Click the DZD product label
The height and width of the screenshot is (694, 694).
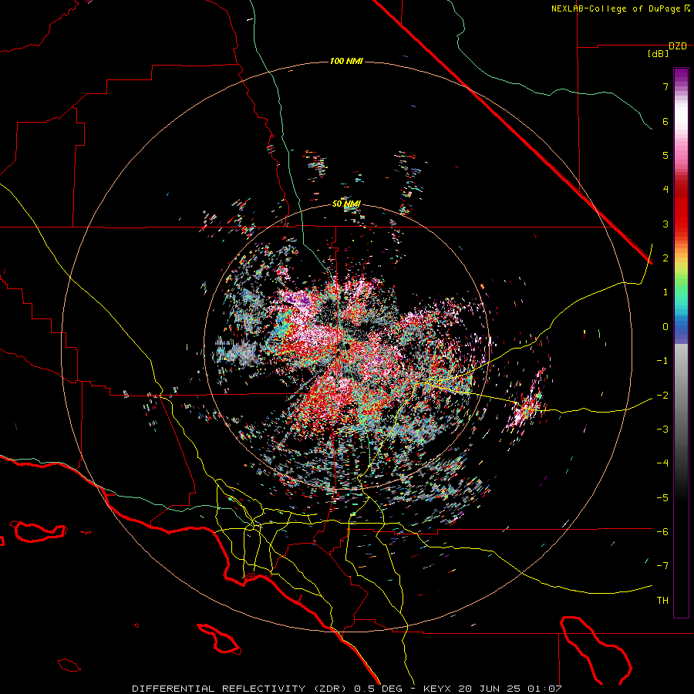click(678, 46)
